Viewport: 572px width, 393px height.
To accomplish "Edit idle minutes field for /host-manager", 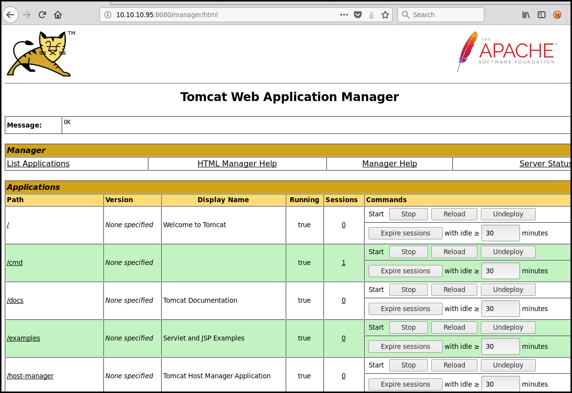I will (500, 384).
